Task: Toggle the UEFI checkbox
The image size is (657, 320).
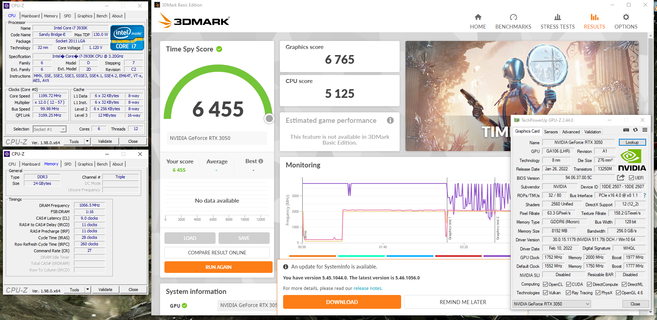Action: [632, 178]
